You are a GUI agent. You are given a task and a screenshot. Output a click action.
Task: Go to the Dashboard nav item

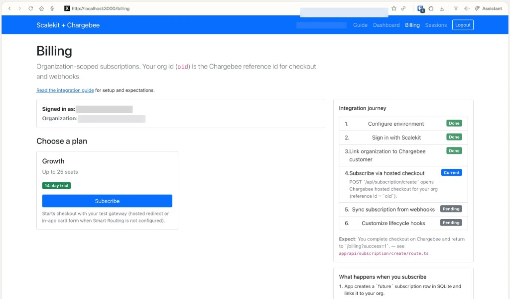(x=386, y=25)
